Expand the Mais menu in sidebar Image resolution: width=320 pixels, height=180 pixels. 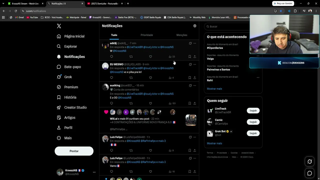pos(64,138)
